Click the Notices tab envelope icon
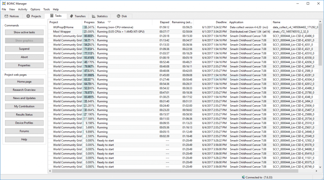This screenshot has height=180, width=324. [7, 16]
